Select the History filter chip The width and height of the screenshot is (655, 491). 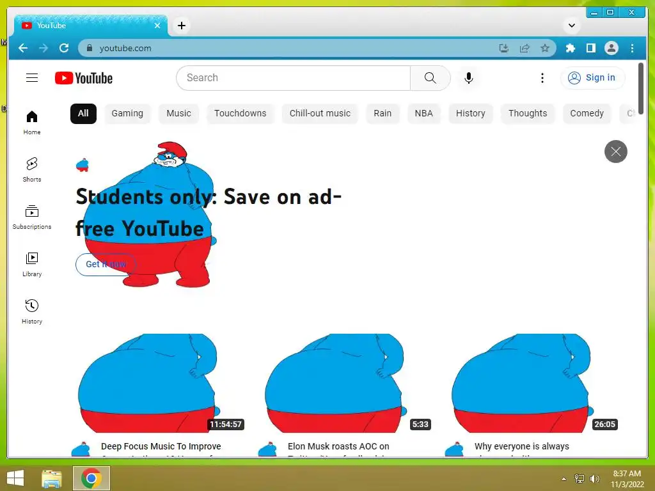pyautogui.click(x=470, y=114)
